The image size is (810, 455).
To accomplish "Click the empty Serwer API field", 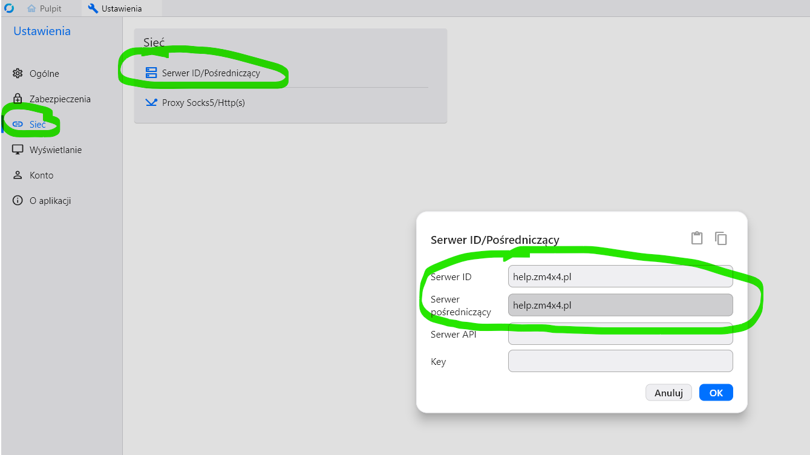I will [x=620, y=334].
